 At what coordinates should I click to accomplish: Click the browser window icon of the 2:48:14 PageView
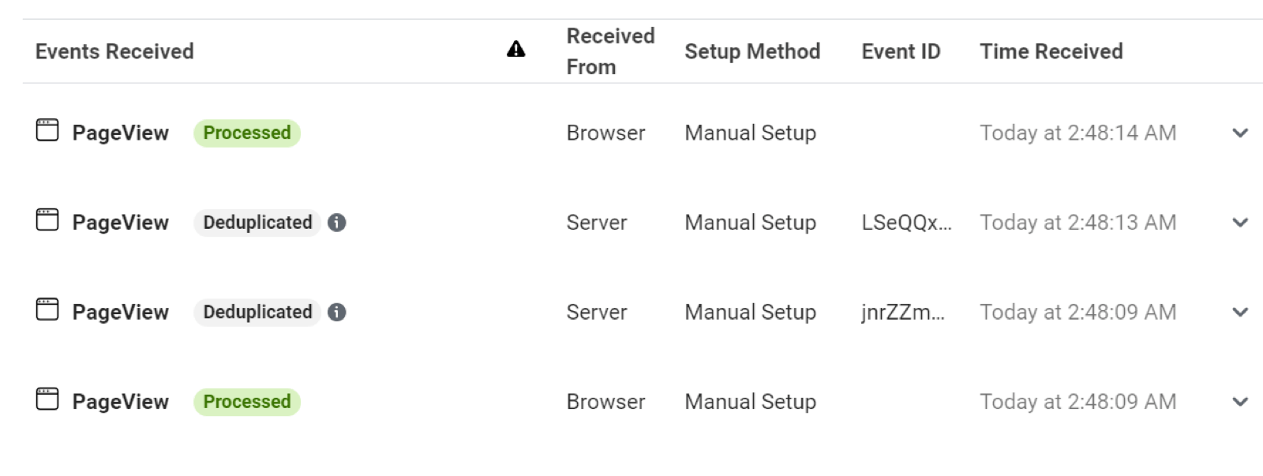(x=47, y=130)
